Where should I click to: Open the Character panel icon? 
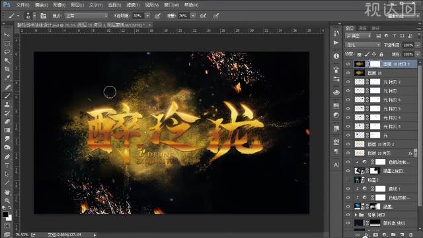tap(336, 165)
